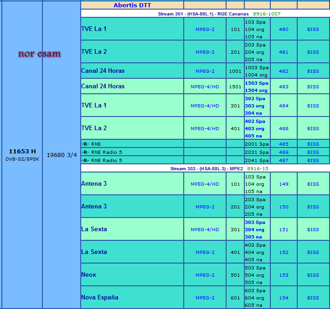Screen dimensions: 330x309
Task: Open the BISS link in Neox row
Action: click(313, 275)
